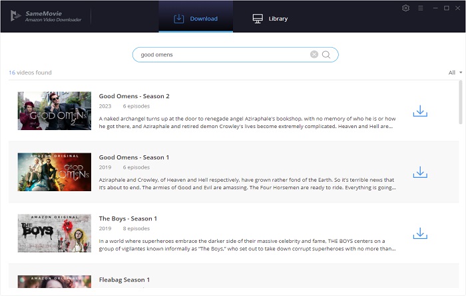This screenshot has width=466, height=296.
Task: Select Good Omens Season 1 thumbnail
Action: click(x=55, y=172)
